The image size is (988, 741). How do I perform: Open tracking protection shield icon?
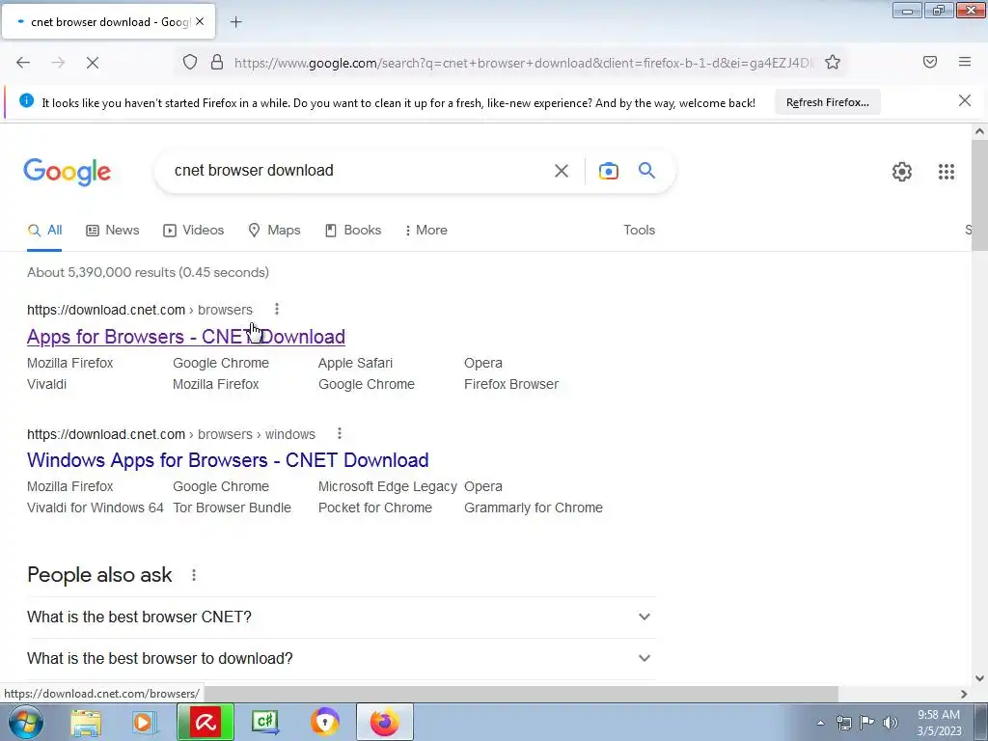tap(190, 62)
